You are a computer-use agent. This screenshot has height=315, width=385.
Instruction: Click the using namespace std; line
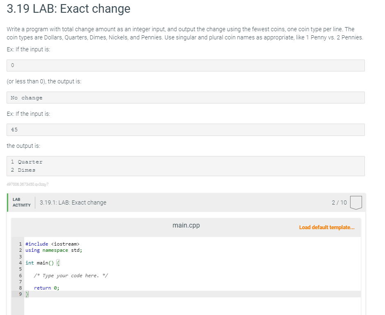pyautogui.click(x=53, y=250)
